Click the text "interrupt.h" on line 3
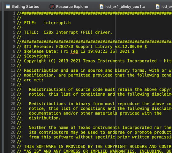 (x=57, y=23)
